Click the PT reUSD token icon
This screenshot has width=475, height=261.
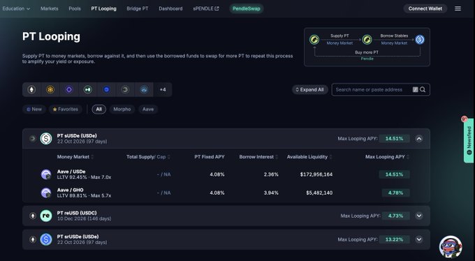pyautogui.click(x=46, y=216)
